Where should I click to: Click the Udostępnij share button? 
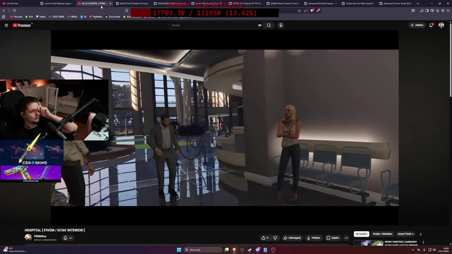pyautogui.click(x=292, y=238)
